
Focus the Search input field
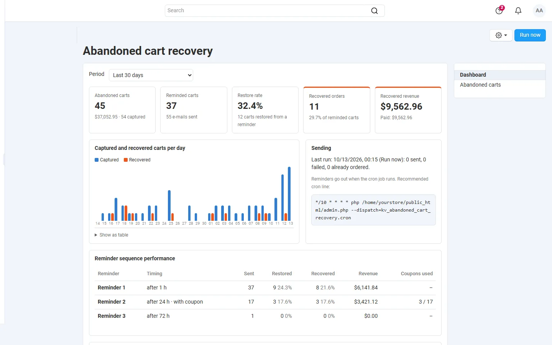[x=274, y=11]
